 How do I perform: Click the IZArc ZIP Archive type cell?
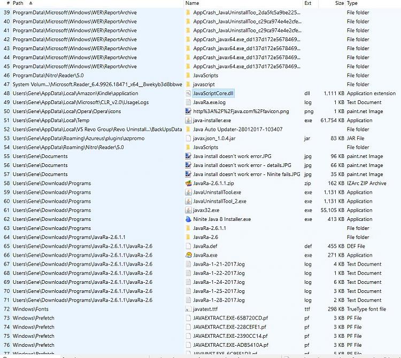[x=366, y=183]
